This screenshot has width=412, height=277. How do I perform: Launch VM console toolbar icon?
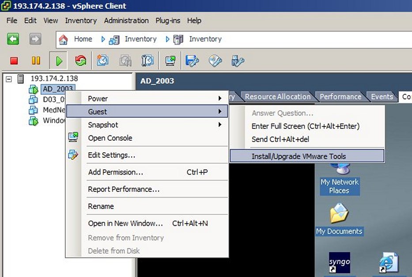170,61
